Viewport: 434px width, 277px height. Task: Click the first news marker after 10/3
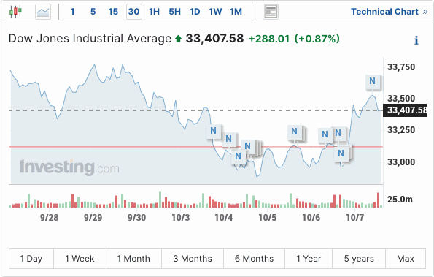coord(213,131)
